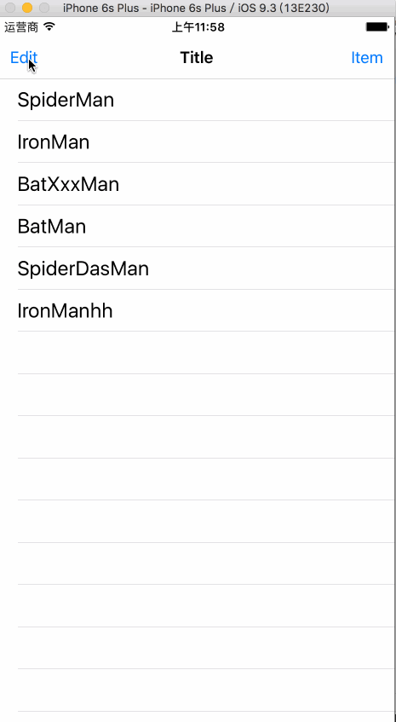Click the simulator window title iPhone 6s Plus
The width and height of the screenshot is (396, 722).
tap(196, 8)
